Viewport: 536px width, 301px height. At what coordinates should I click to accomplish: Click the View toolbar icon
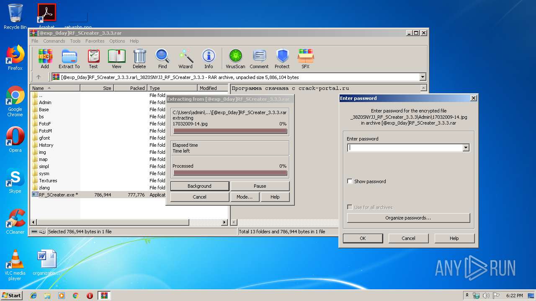point(116,59)
